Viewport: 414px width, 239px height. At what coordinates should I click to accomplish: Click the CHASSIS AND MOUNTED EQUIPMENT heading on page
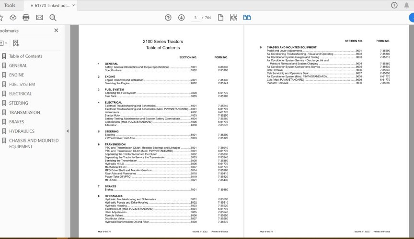[x=291, y=47]
